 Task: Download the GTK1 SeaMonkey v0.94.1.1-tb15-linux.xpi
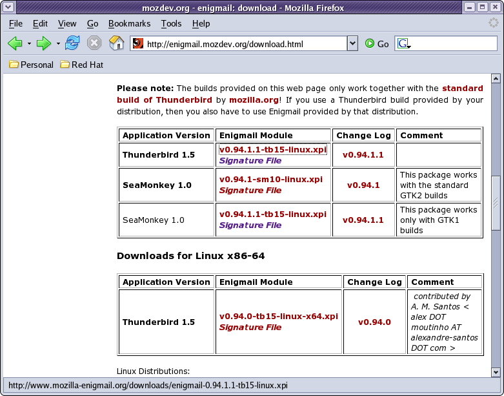(x=272, y=214)
